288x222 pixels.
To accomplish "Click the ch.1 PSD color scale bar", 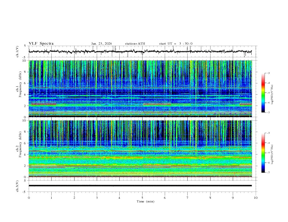I will (263, 92).
